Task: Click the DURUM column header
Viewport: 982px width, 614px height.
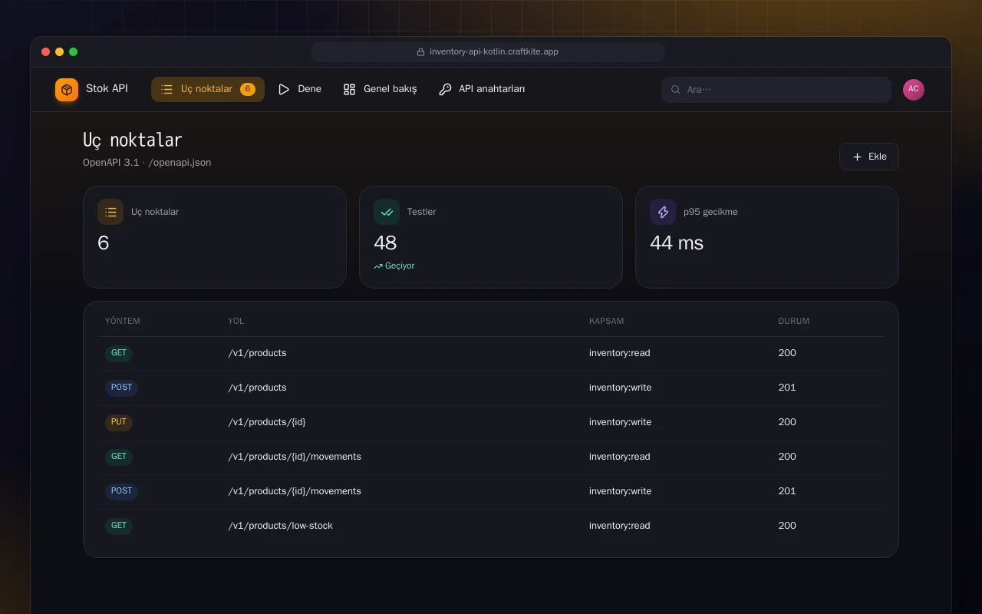Action: pos(794,321)
